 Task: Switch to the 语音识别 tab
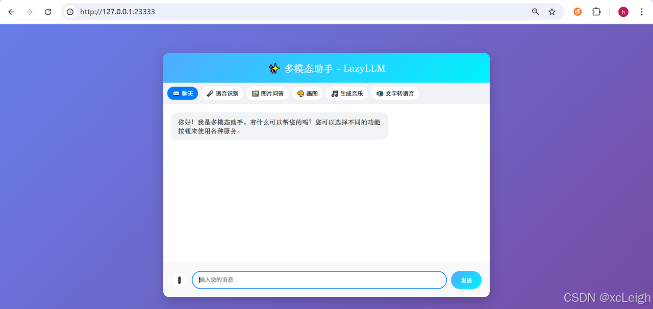coord(222,94)
